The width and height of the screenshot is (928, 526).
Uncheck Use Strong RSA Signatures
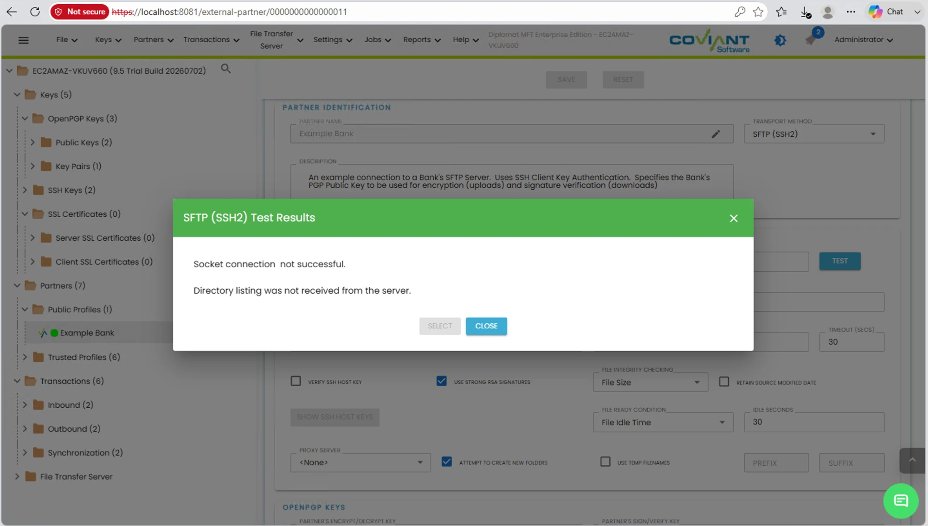click(441, 381)
